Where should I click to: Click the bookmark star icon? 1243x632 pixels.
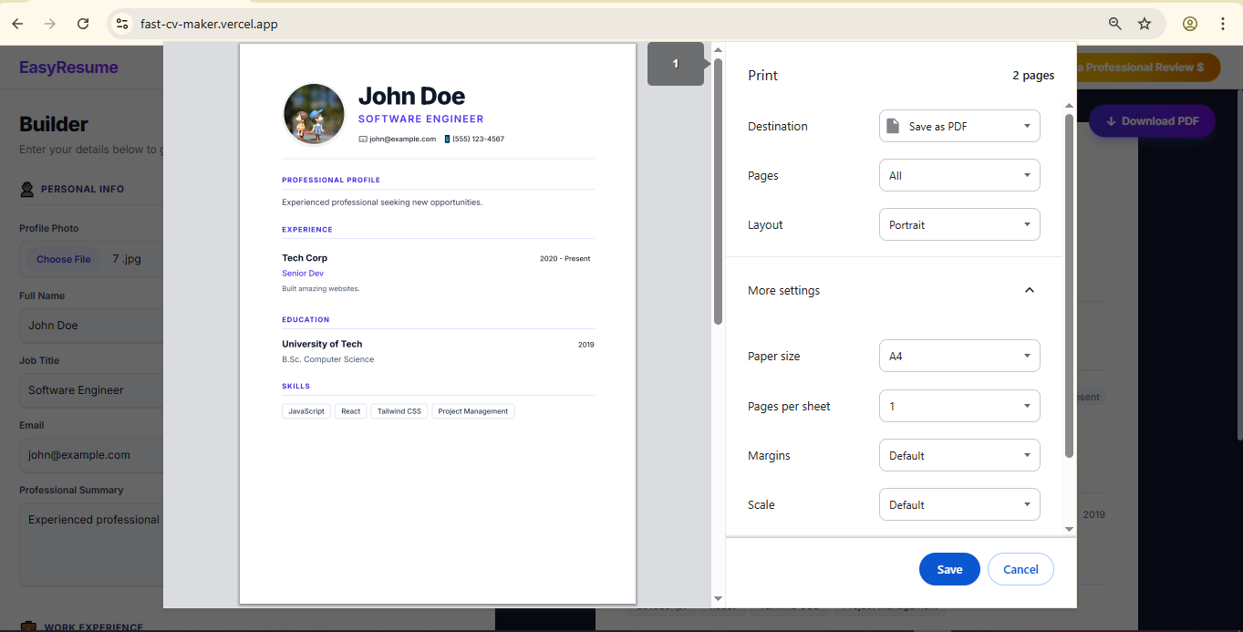pos(1144,24)
